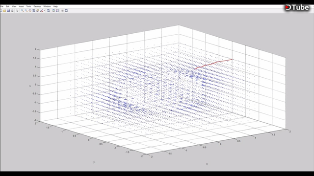
Task: Insert a legend using toolbar icon
Action: point(57,11)
